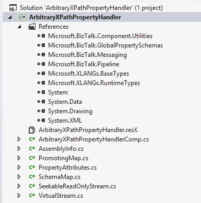Select System.Data reference name
The width and height of the screenshot is (201, 203).
pyautogui.click(x=65, y=102)
